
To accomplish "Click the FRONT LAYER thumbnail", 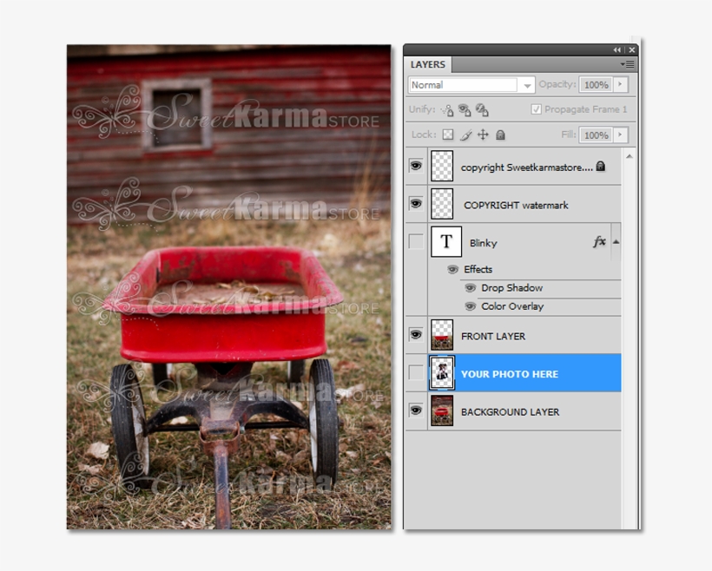I will coord(442,335).
